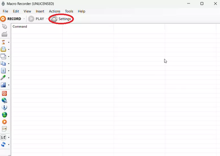Open the Edit menu
The height and width of the screenshot is (156, 220).
click(16, 11)
